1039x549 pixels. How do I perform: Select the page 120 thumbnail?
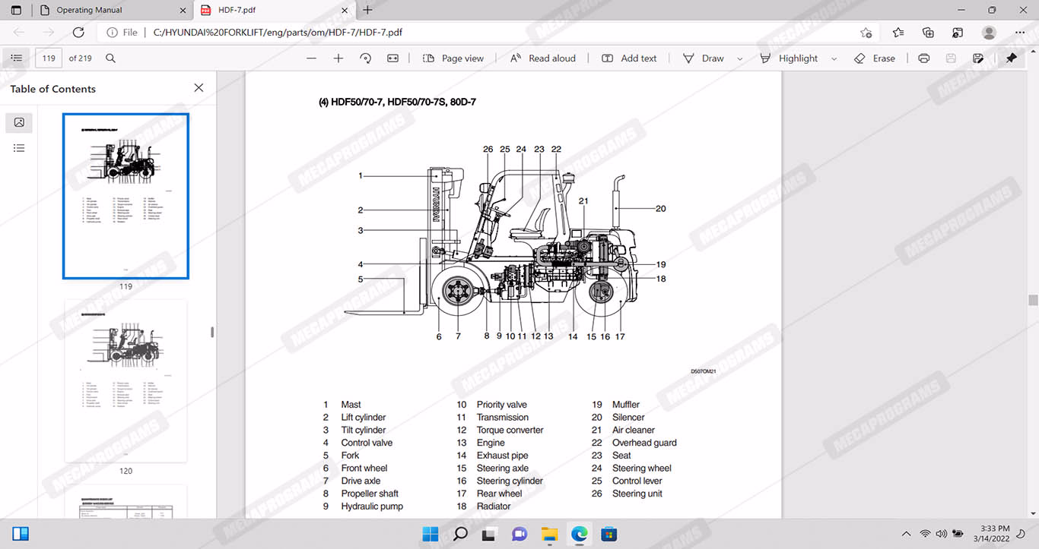pos(126,380)
